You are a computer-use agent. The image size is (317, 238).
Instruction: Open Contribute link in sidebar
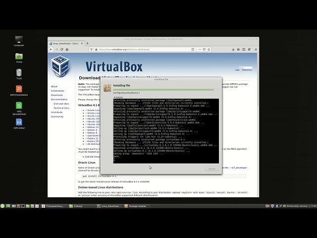pos(56,112)
